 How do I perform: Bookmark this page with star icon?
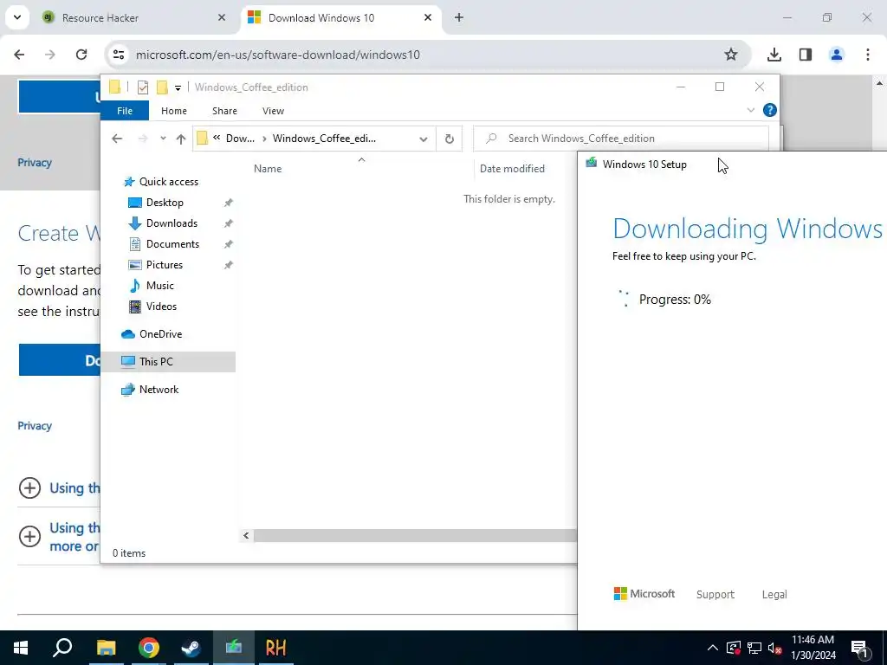click(731, 55)
